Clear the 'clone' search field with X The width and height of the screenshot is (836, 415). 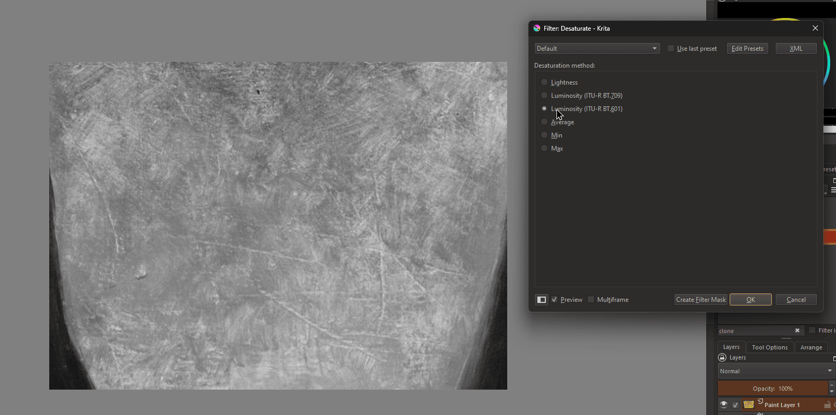tap(797, 330)
